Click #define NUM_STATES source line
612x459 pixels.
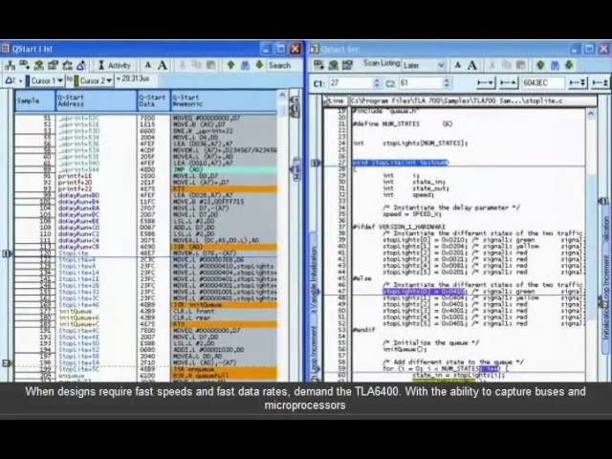(402, 123)
